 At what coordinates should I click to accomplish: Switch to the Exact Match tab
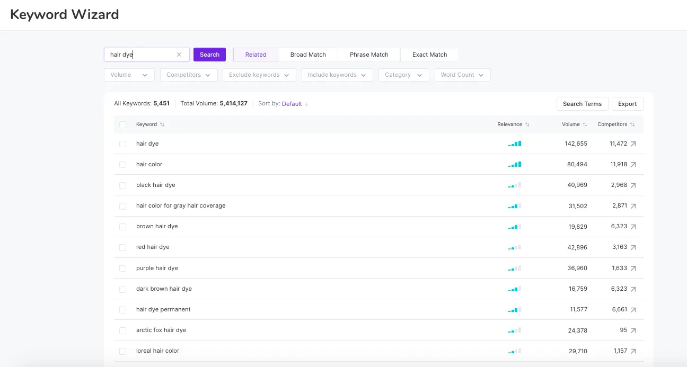(x=429, y=55)
